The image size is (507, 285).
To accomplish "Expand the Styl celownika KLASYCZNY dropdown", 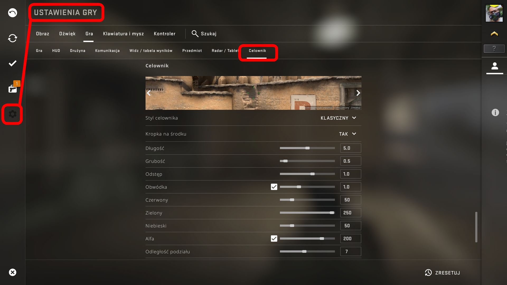I will [x=339, y=118].
